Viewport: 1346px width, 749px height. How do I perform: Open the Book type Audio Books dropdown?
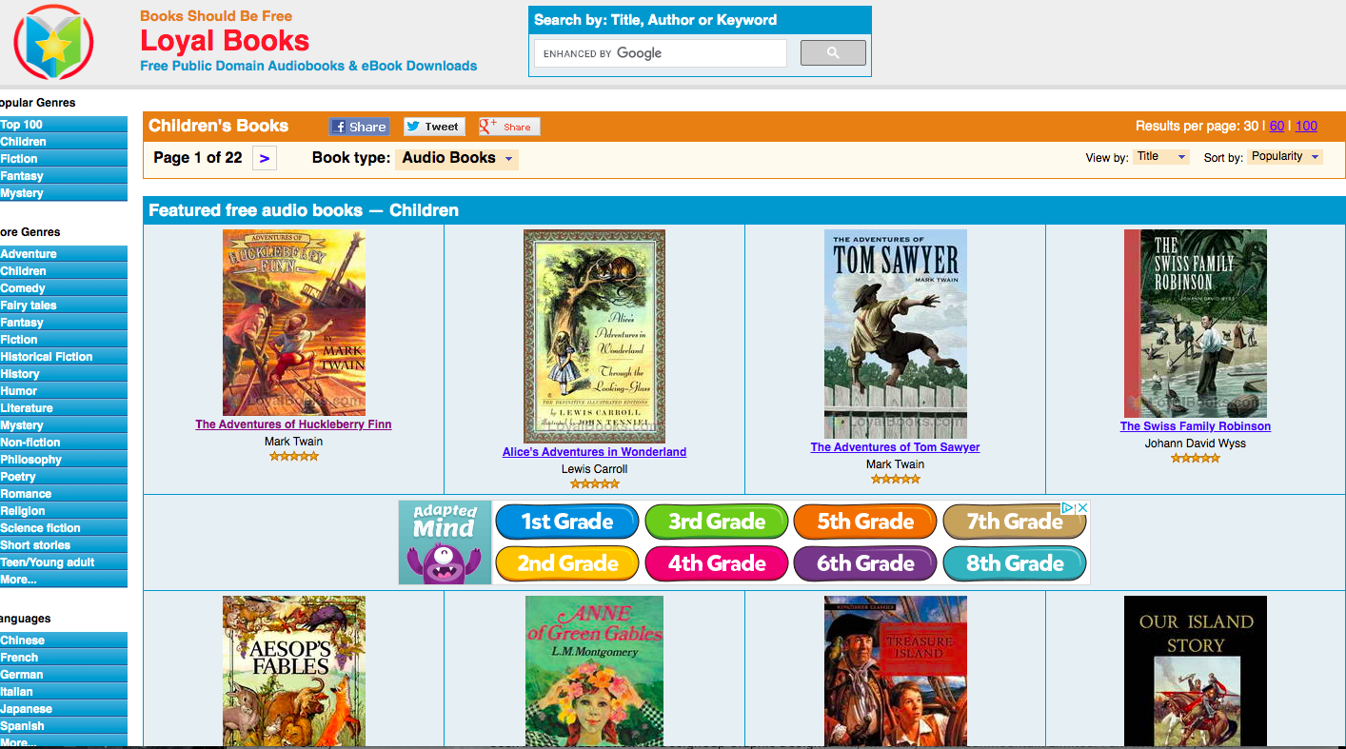pos(458,158)
